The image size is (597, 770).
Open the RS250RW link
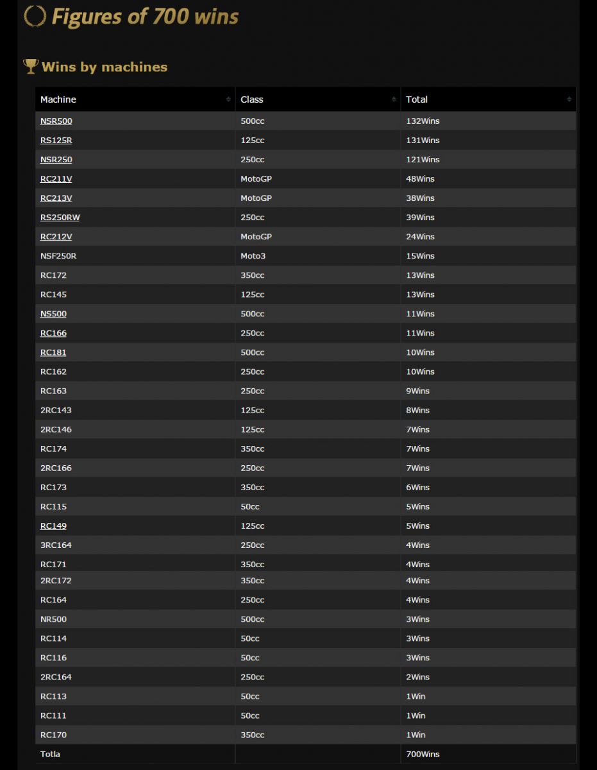[60, 218]
